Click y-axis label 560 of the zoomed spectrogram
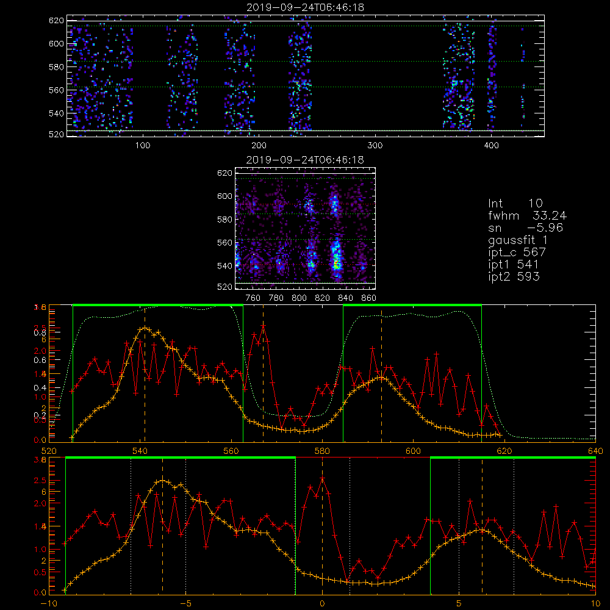The height and width of the screenshot is (610, 610). point(224,243)
